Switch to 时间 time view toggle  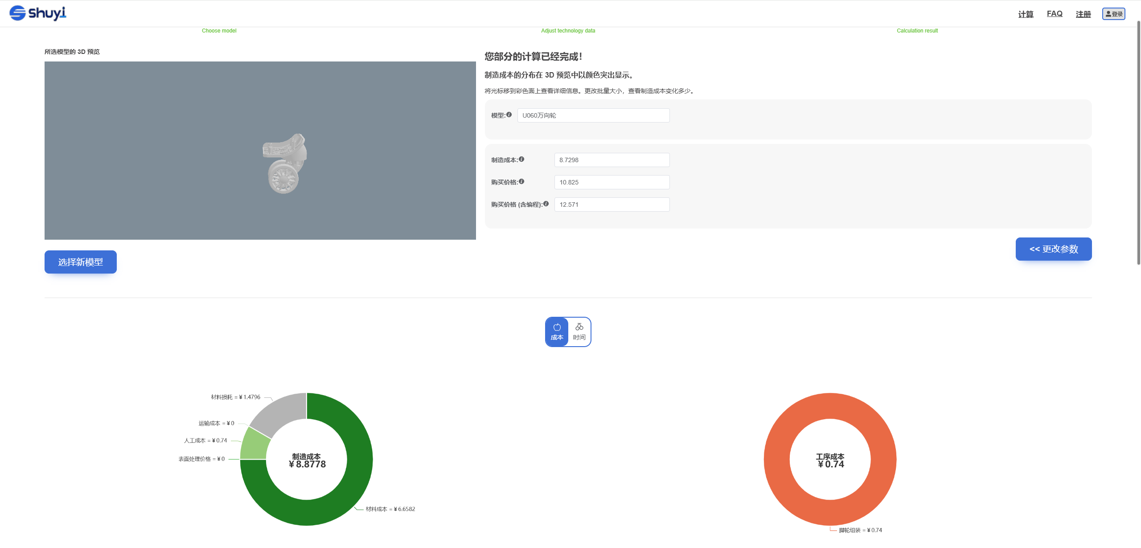[579, 332]
